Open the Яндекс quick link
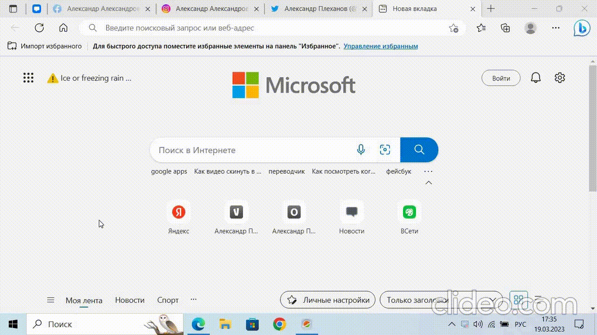This screenshot has width=597, height=335. [x=179, y=218]
